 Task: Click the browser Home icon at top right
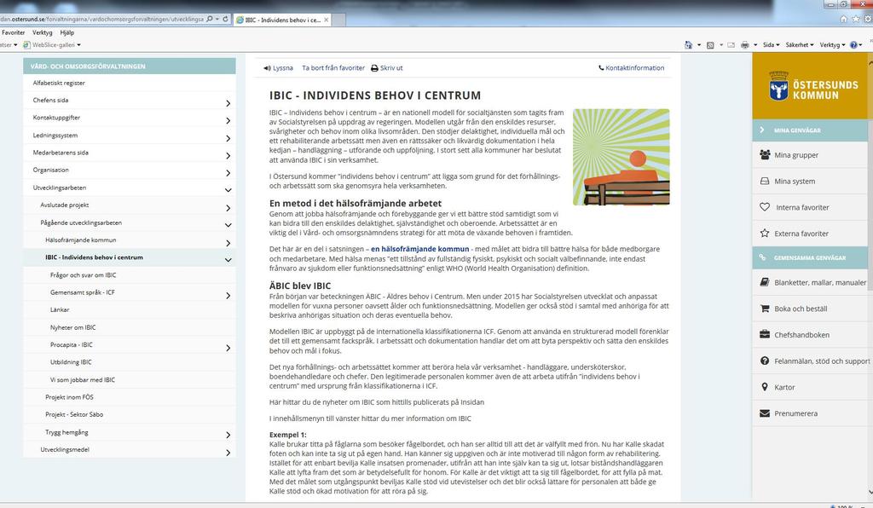point(843,19)
